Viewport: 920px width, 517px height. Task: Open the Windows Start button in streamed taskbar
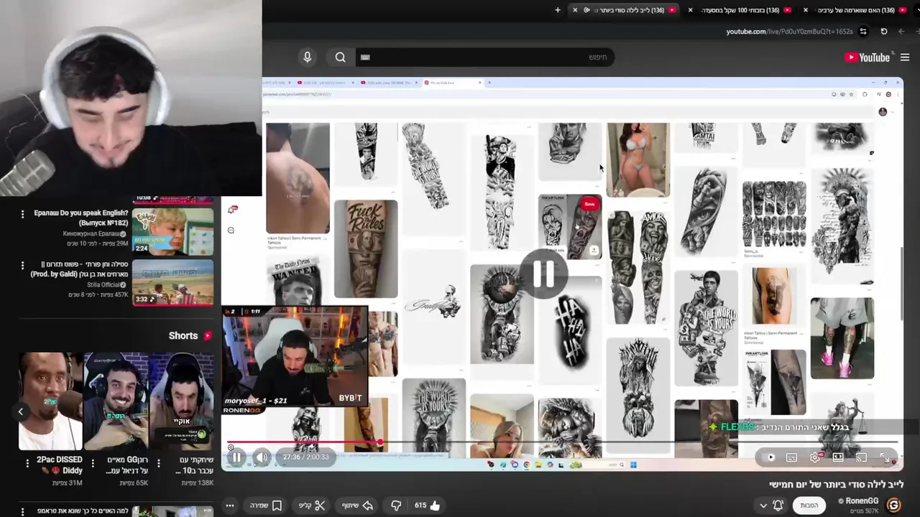tap(633, 465)
